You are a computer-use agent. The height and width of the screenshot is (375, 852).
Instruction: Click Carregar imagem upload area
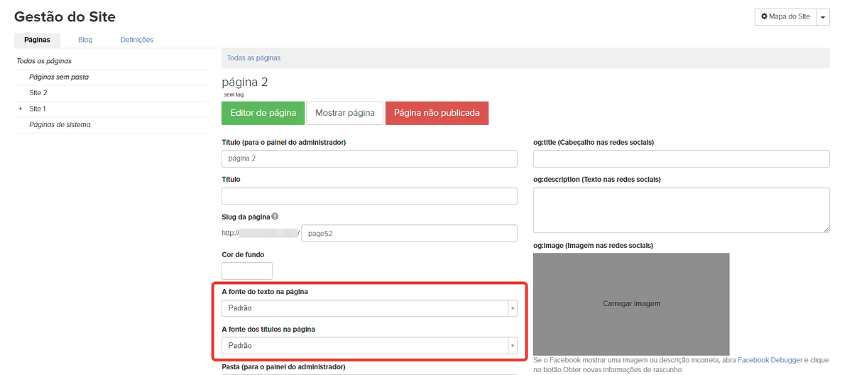click(631, 304)
